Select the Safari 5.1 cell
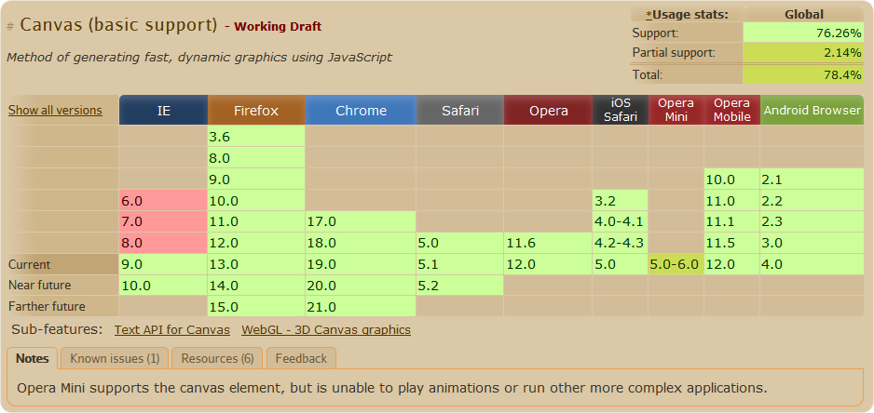Image resolution: width=874 pixels, height=413 pixels. pos(460,264)
